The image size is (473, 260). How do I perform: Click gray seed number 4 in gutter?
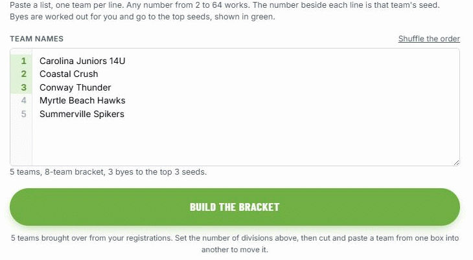(23, 101)
